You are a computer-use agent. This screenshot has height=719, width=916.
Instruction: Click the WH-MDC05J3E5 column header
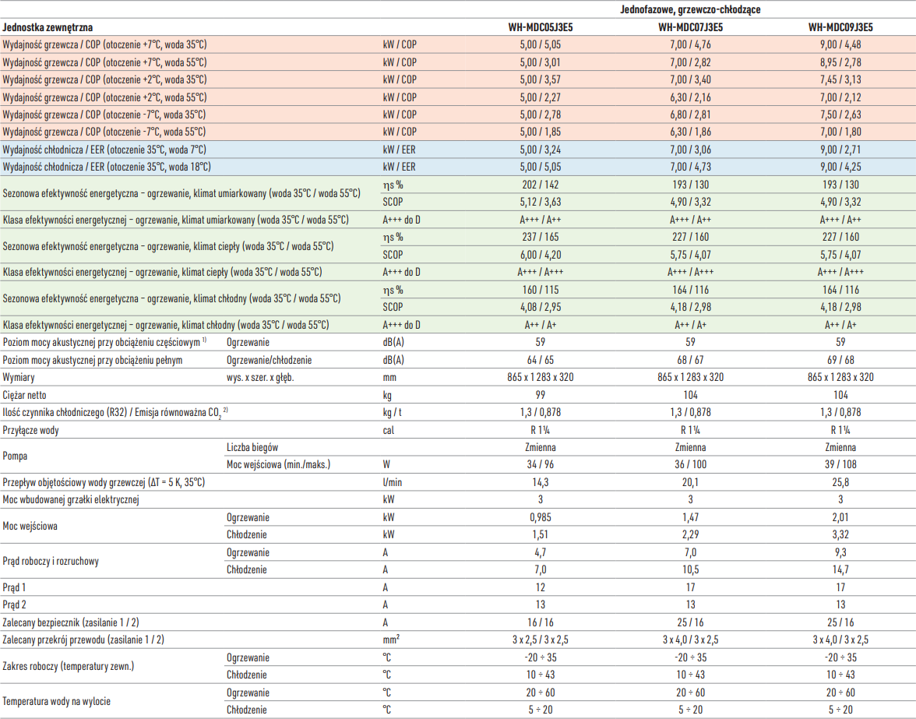(539, 26)
